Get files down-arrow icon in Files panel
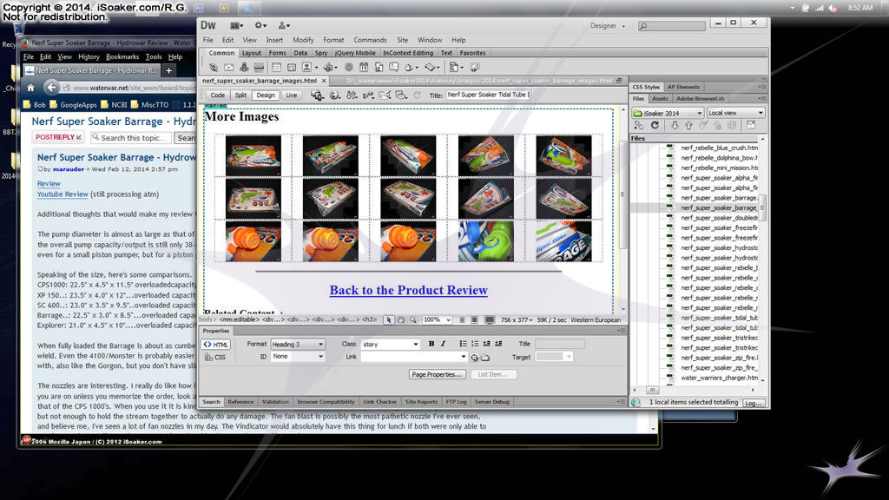This screenshot has height=500, width=889. point(675,125)
